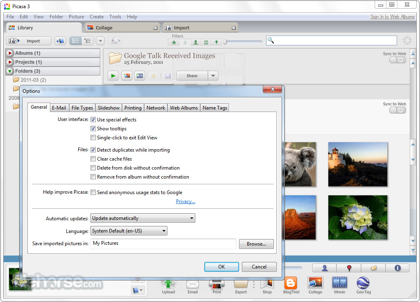This screenshot has width=420, height=302.
Task: Filter by starred photos icon
Action: 174,42
